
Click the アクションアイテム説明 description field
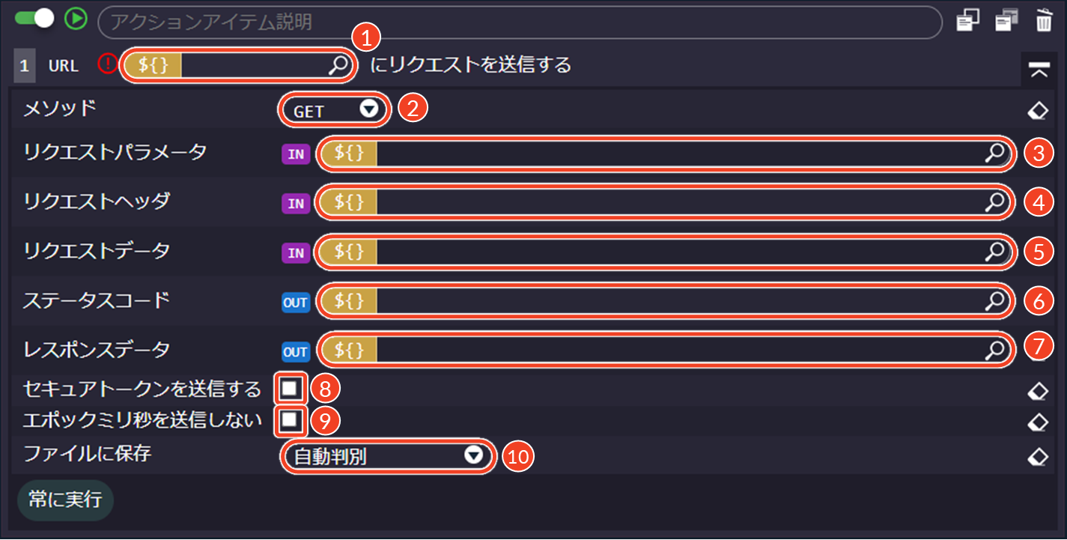[520, 22]
